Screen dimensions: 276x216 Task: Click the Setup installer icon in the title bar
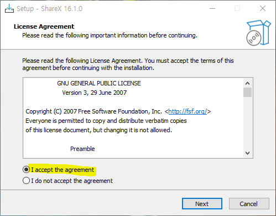[9, 8]
